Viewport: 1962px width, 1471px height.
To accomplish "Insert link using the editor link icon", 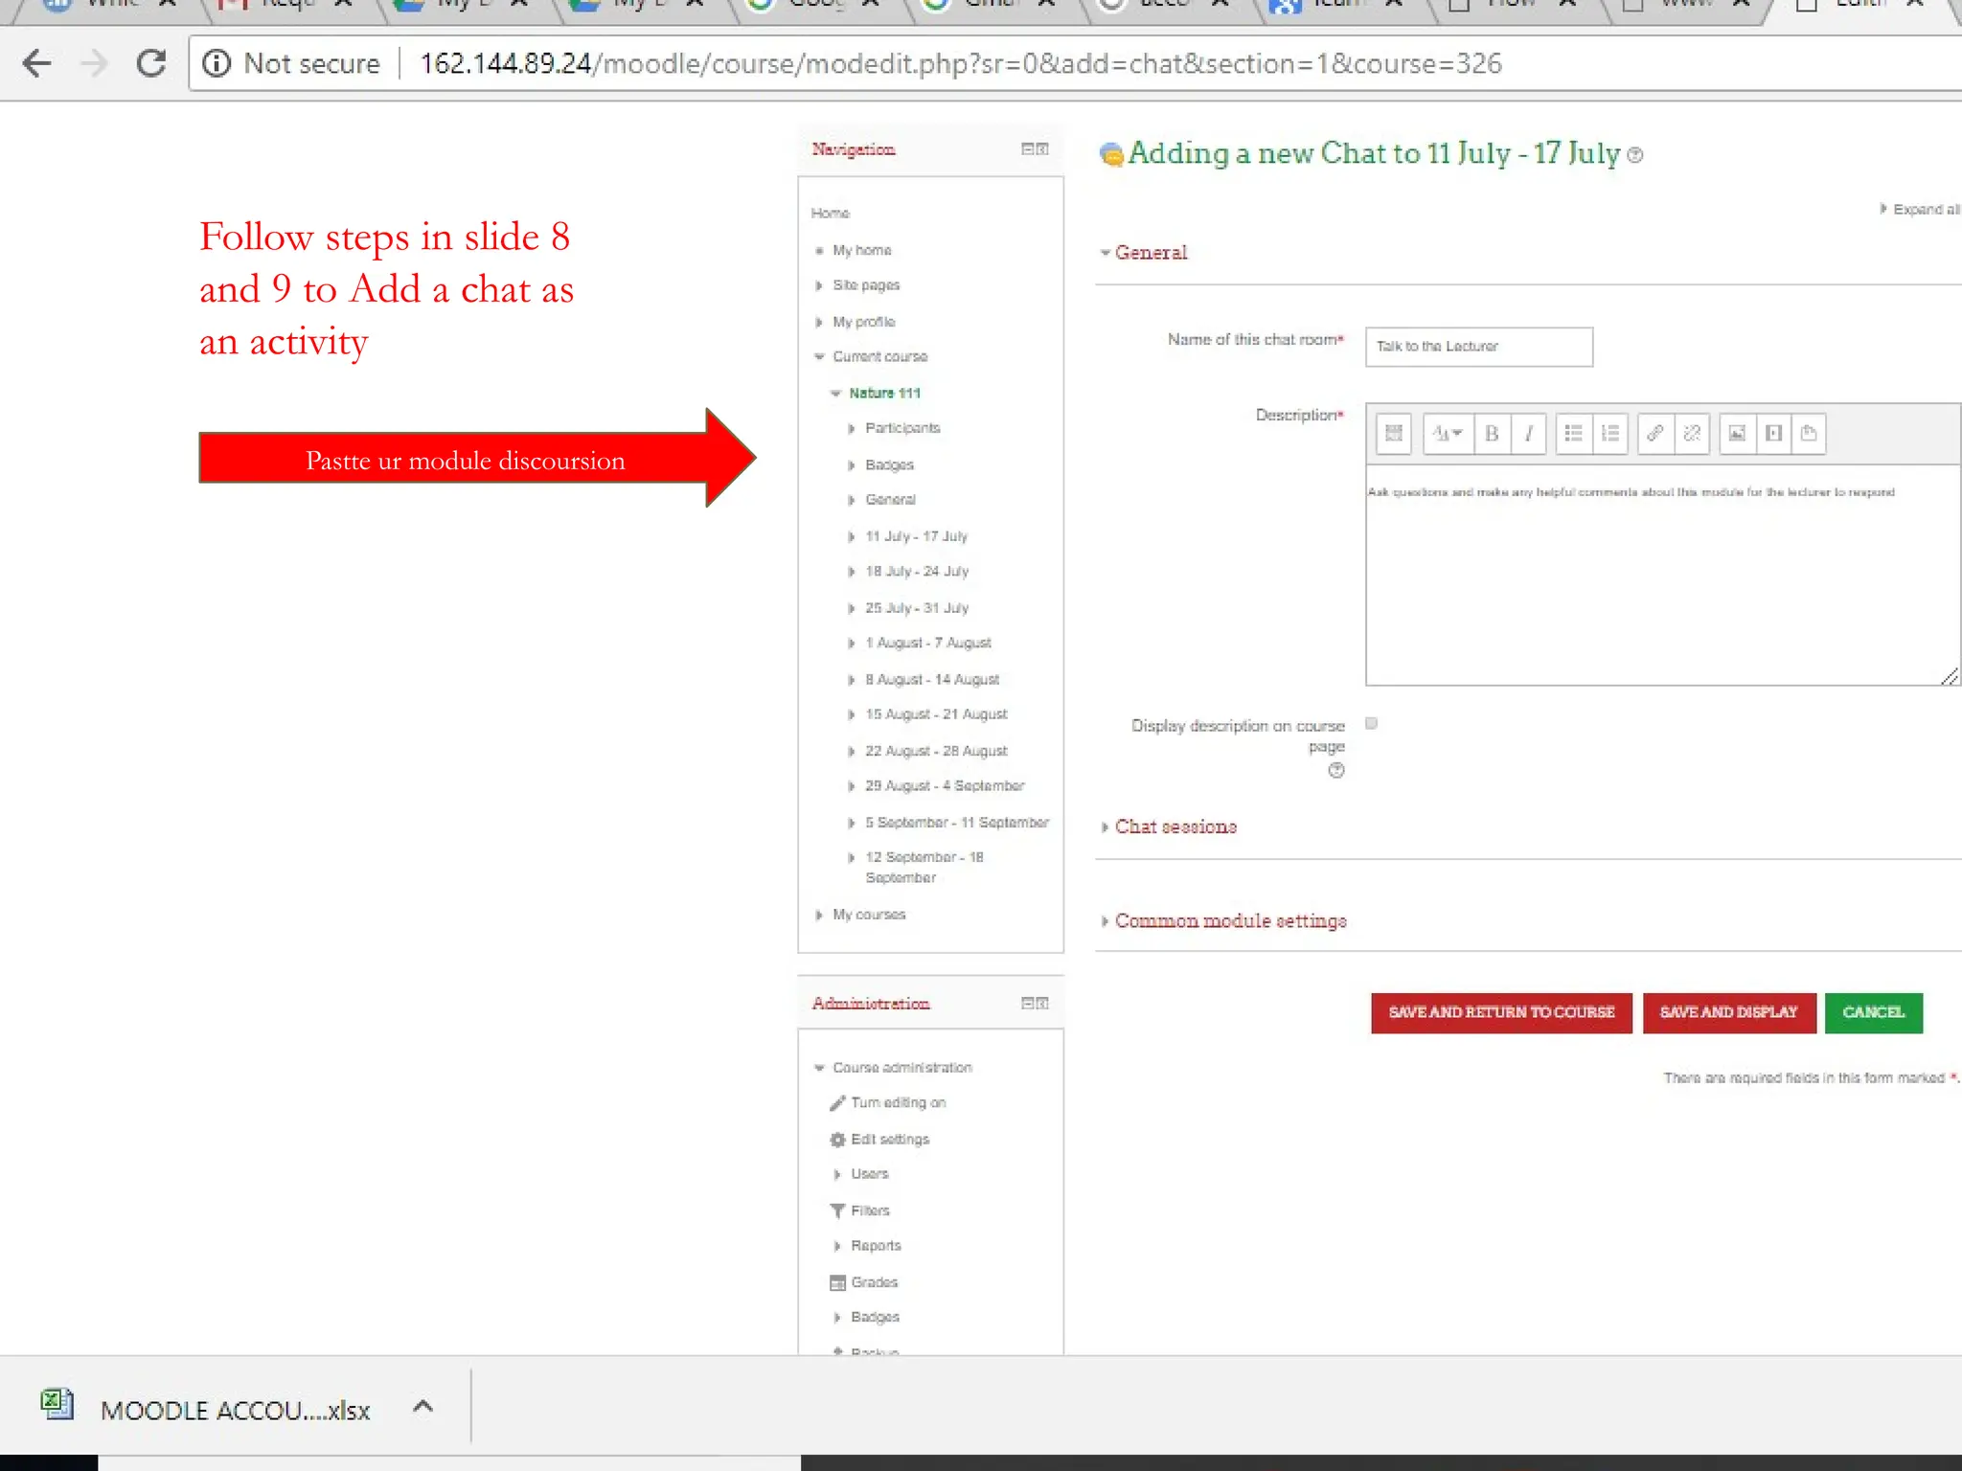I will click(1654, 434).
